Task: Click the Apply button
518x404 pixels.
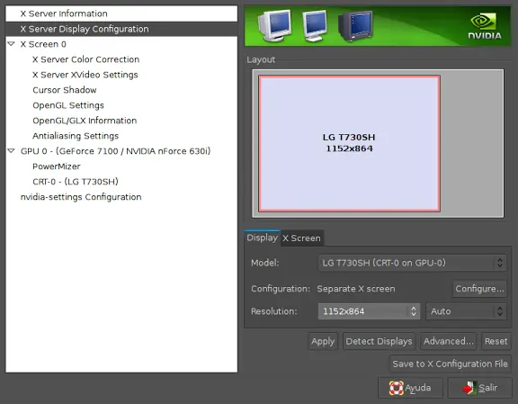Action: tap(323, 341)
